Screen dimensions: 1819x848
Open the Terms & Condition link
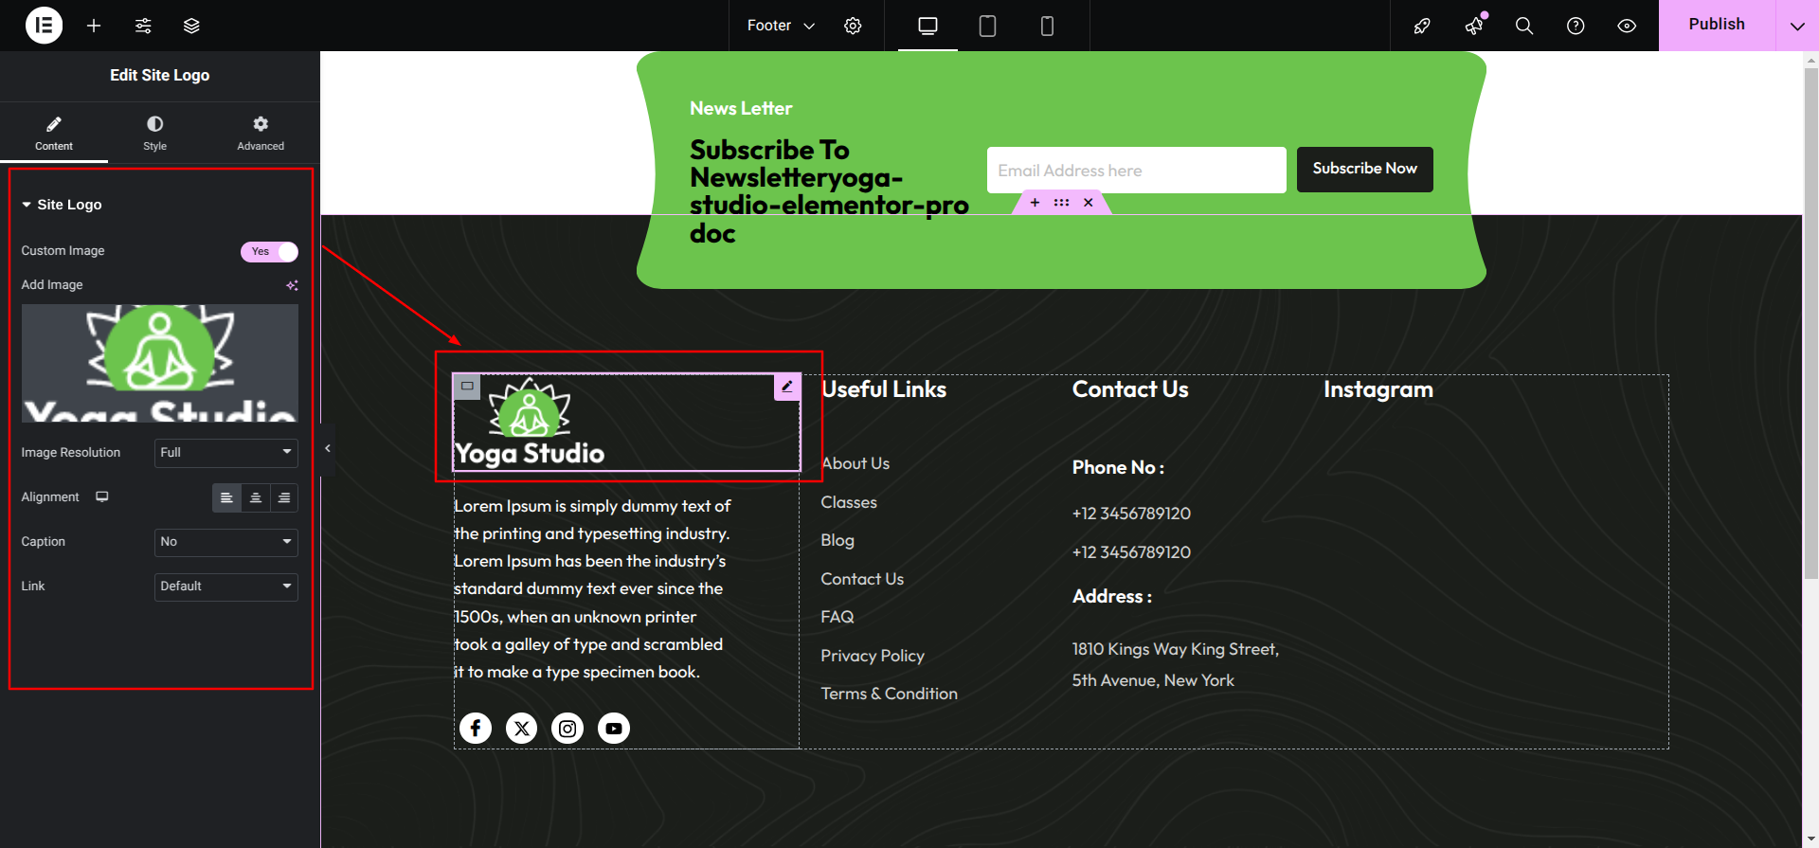890,694
